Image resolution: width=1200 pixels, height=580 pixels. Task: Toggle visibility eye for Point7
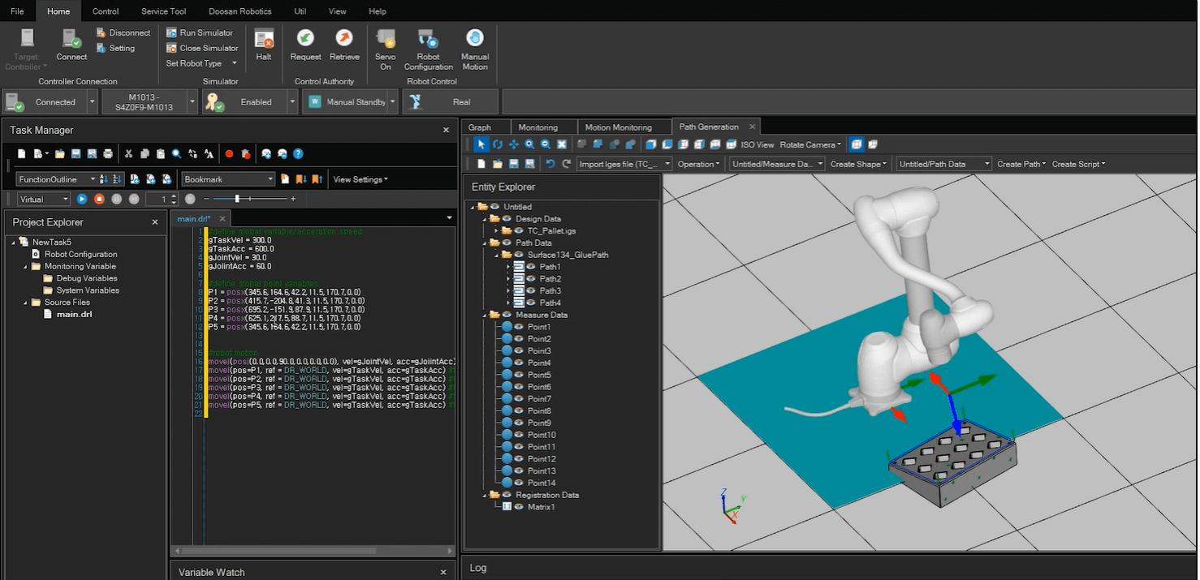point(519,399)
